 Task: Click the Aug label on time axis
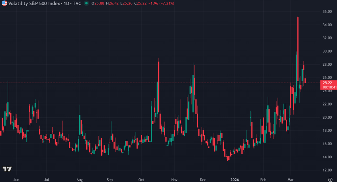(x=80, y=180)
